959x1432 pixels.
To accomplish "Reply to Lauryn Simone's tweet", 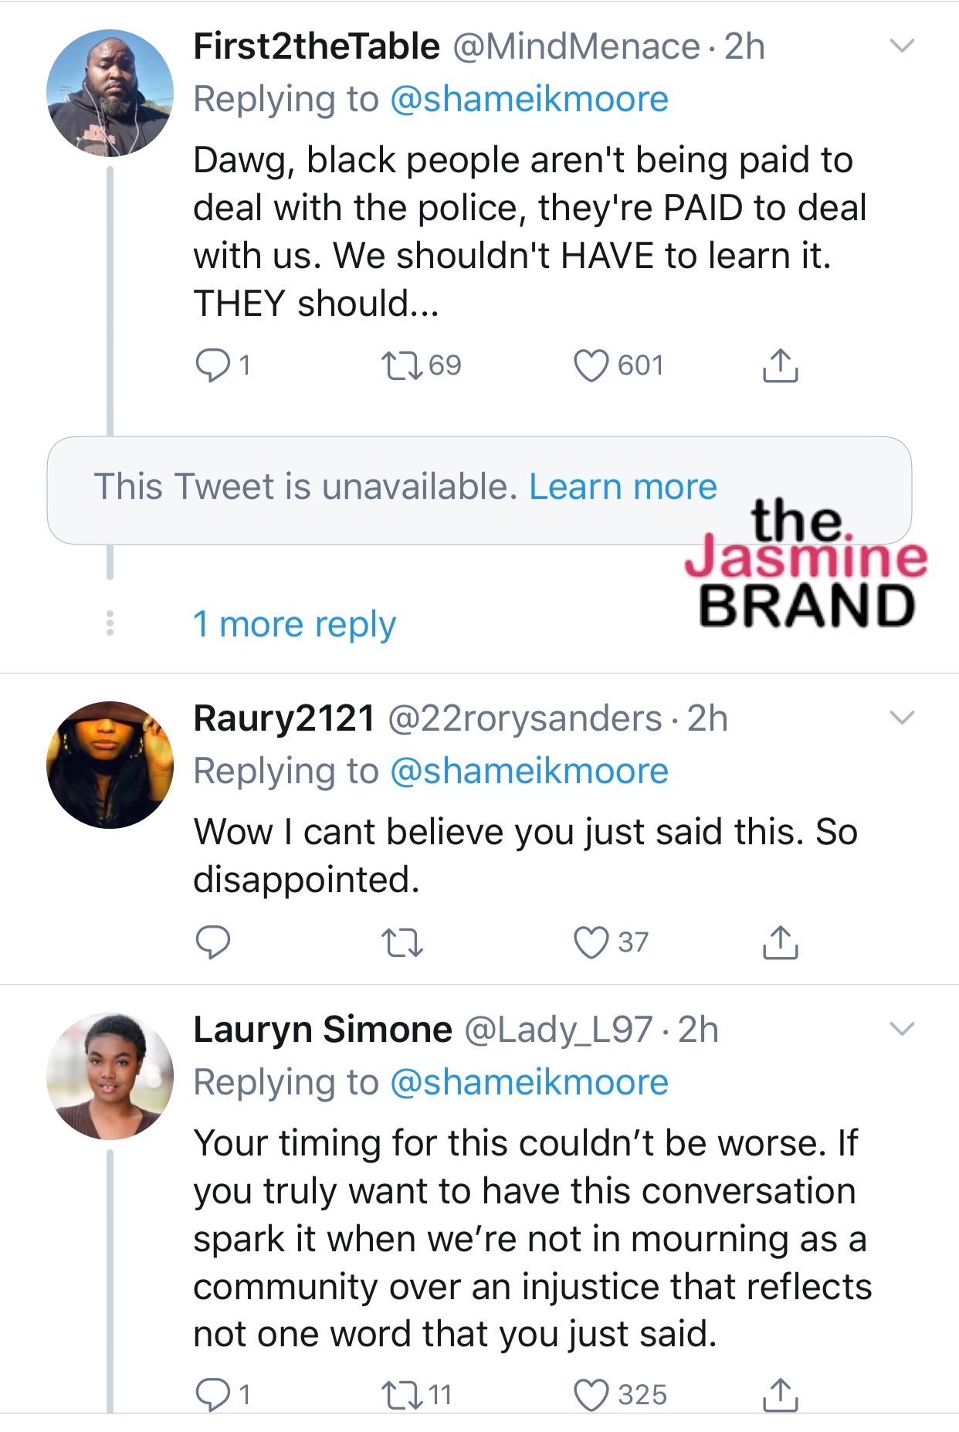I will tap(213, 1395).
